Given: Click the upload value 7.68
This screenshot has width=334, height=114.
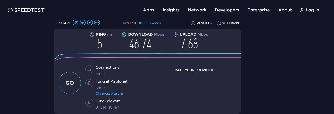Looking at the screenshot, I should click(x=189, y=44).
